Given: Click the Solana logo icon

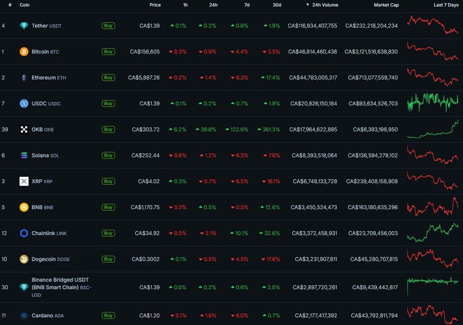Looking at the screenshot, I should coord(24,156).
